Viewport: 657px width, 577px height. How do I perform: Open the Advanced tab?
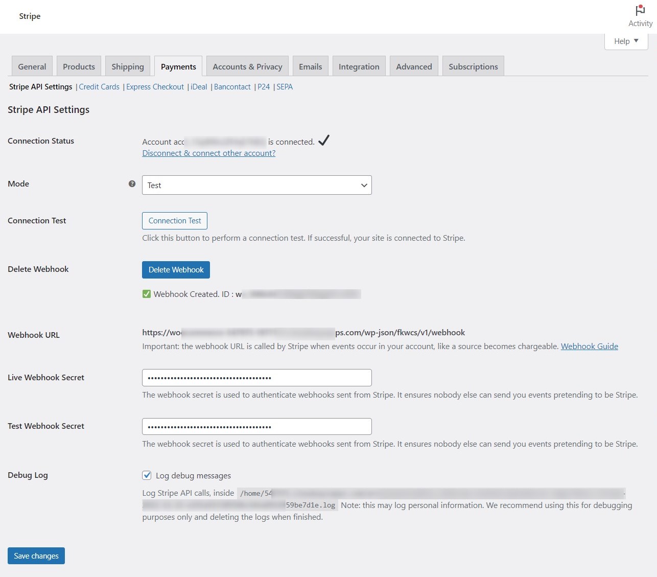[414, 66]
